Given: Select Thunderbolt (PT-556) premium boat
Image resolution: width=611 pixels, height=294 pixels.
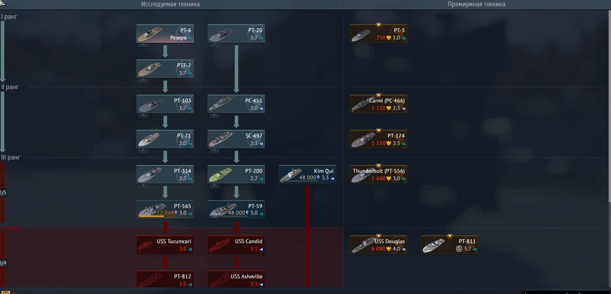Looking at the screenshot, I should pyautogui.click(x=379, y=174).
